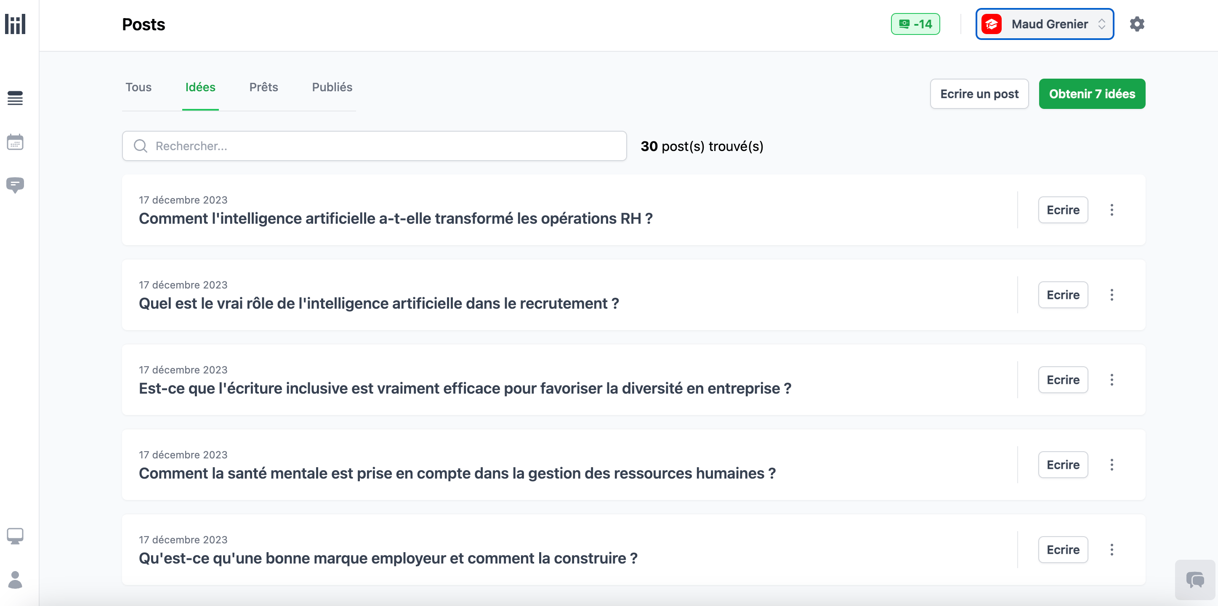1218x606 pixels.
Task: Open idea about bonne marque employeur
Action: pos(388,559)
